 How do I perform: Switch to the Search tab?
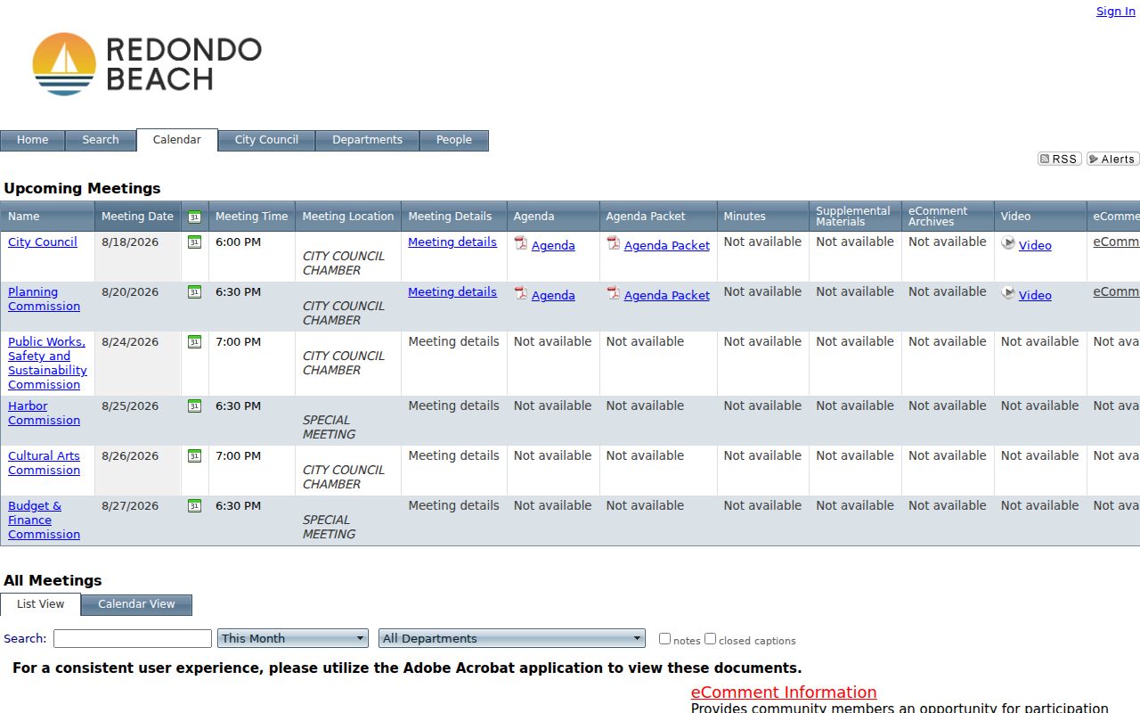[101, 140]
